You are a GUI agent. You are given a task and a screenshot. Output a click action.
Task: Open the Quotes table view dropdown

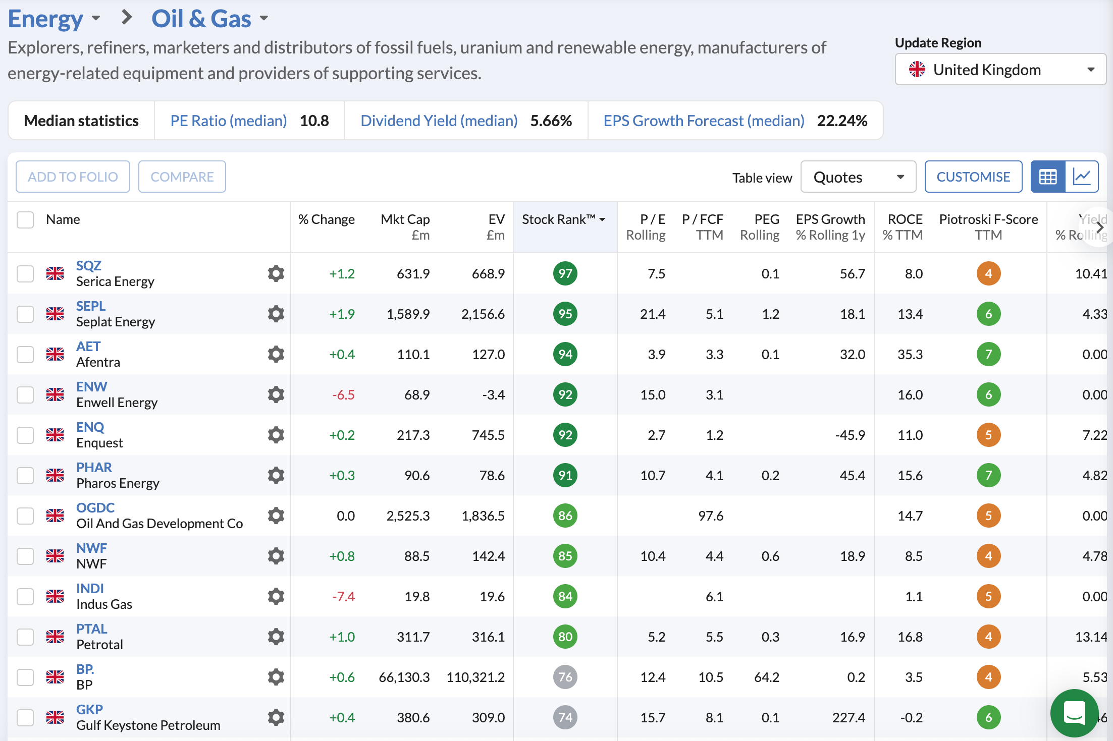[858, 177]
